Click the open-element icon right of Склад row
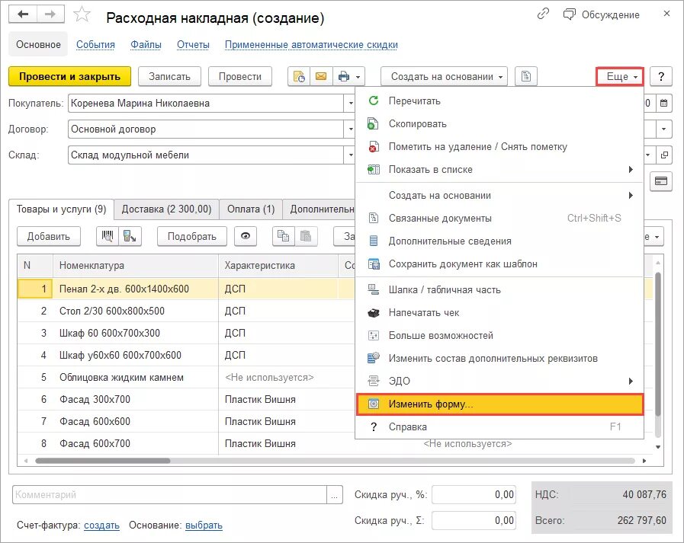Viewport: 684px width, 543px height. [664, 155]
